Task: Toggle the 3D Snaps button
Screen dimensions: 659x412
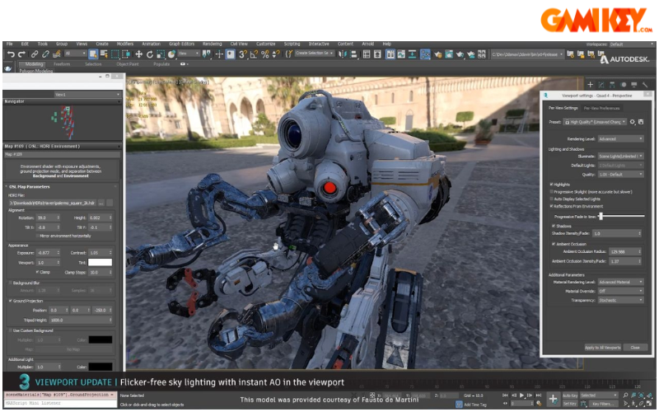Action: pos(243,54)
